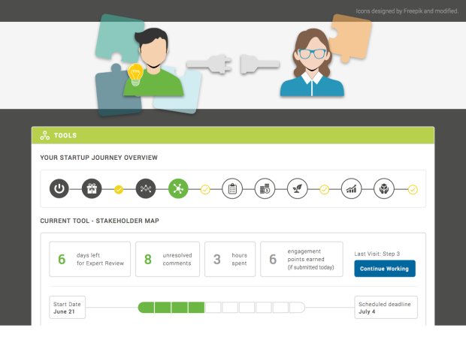Open the unresolved comments card
This screenshot has width=466, height=340.
click(x=168, y=259)
